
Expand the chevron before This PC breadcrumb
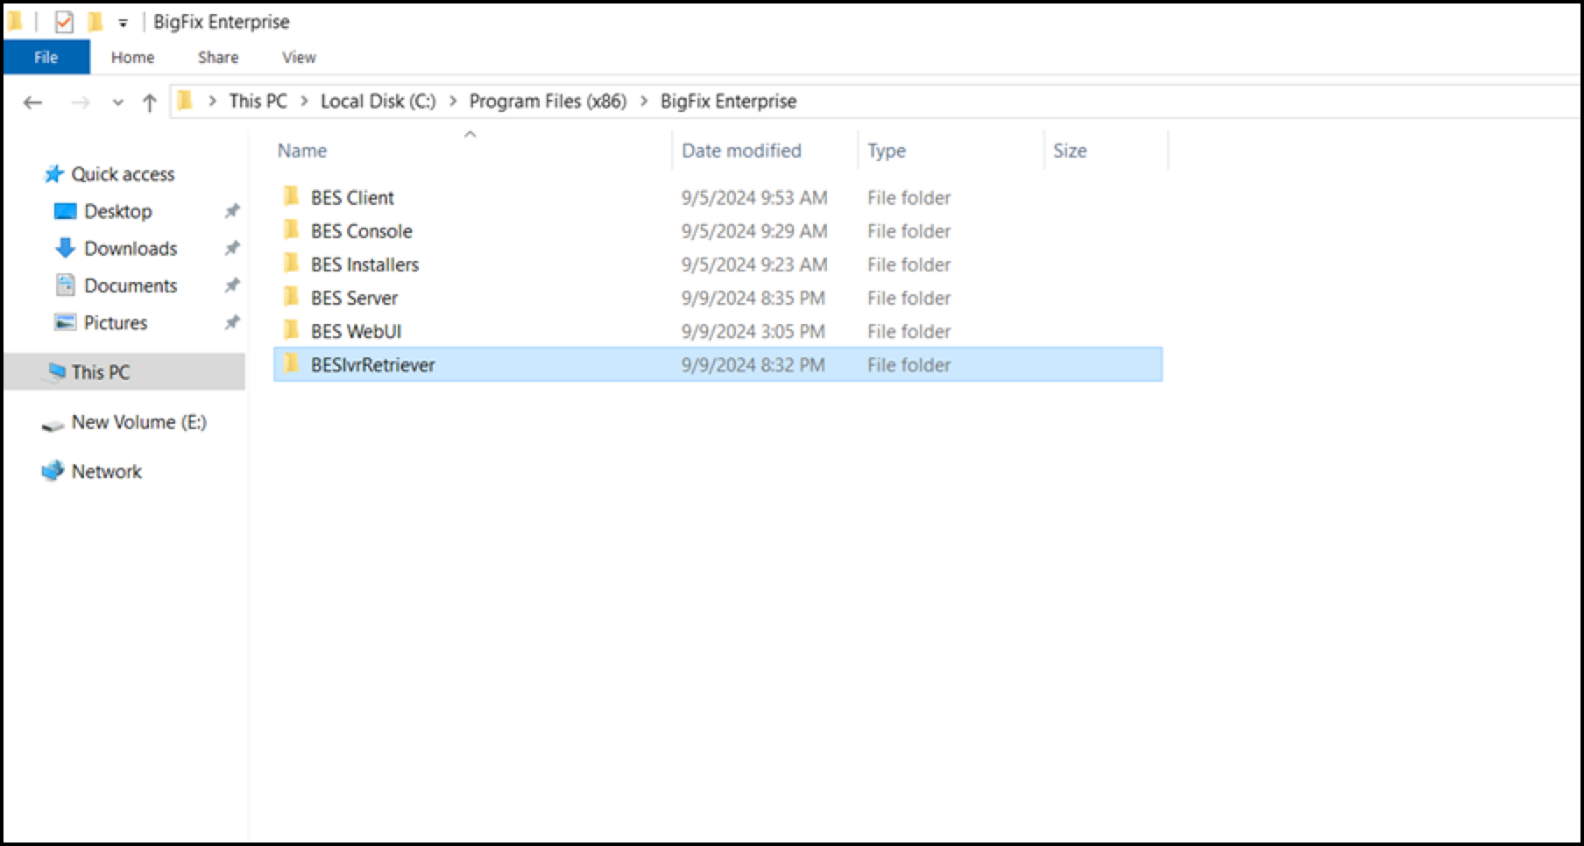click(x=213, y=102)
